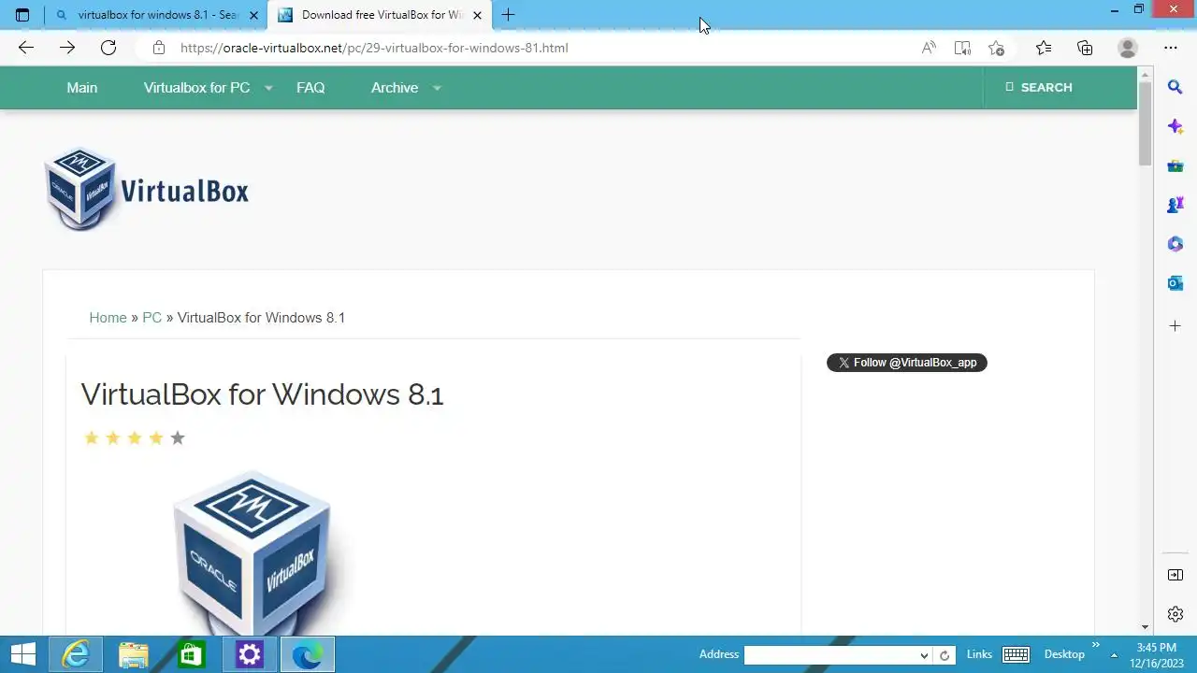This screenshot has width=1197, height=673.
Task: Open the Tab actions menu icon
Action: 22,15
